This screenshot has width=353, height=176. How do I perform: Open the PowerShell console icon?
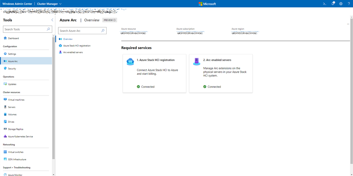tap(324, 4)
